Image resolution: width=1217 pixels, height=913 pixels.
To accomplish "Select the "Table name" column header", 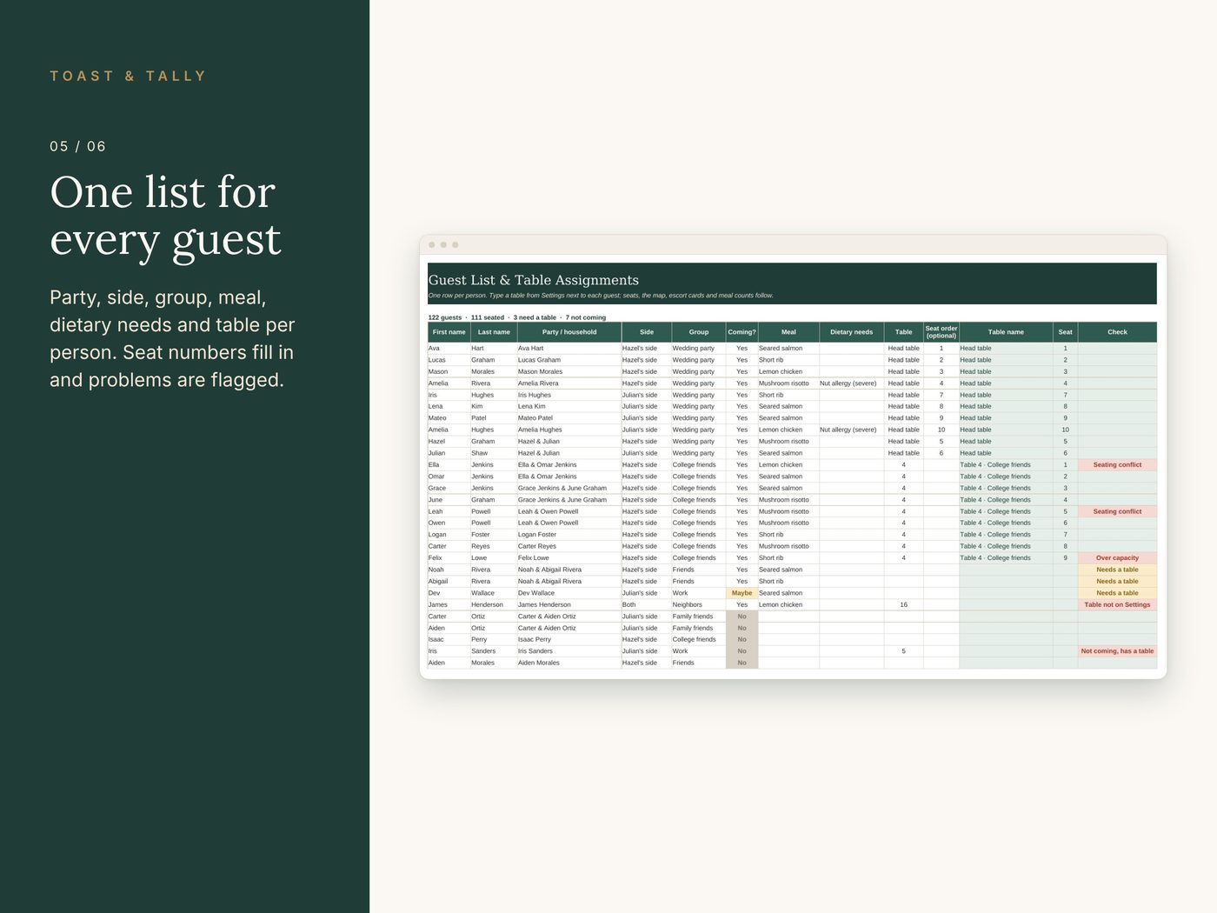I will [x=1006, y=332].
